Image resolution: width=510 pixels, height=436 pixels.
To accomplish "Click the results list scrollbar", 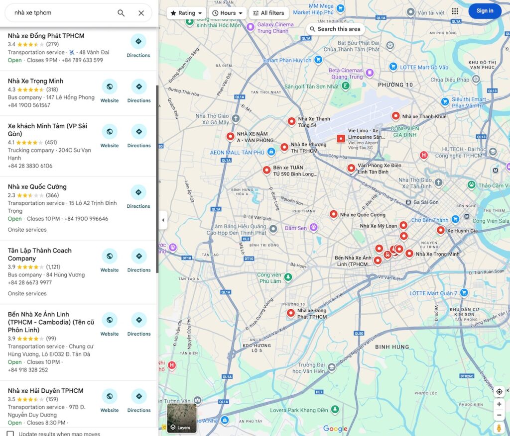I will pos(157,179).
